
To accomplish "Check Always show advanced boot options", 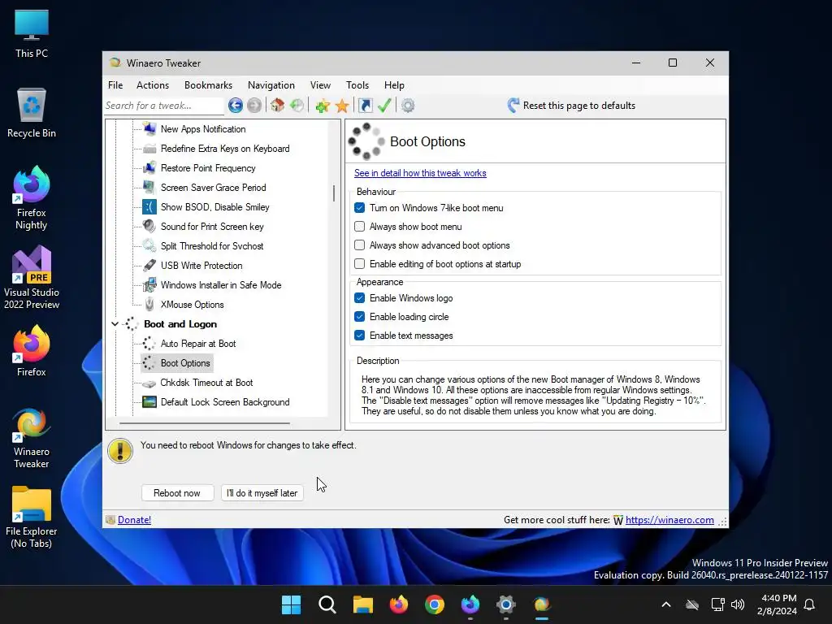I will click(360, 245).
